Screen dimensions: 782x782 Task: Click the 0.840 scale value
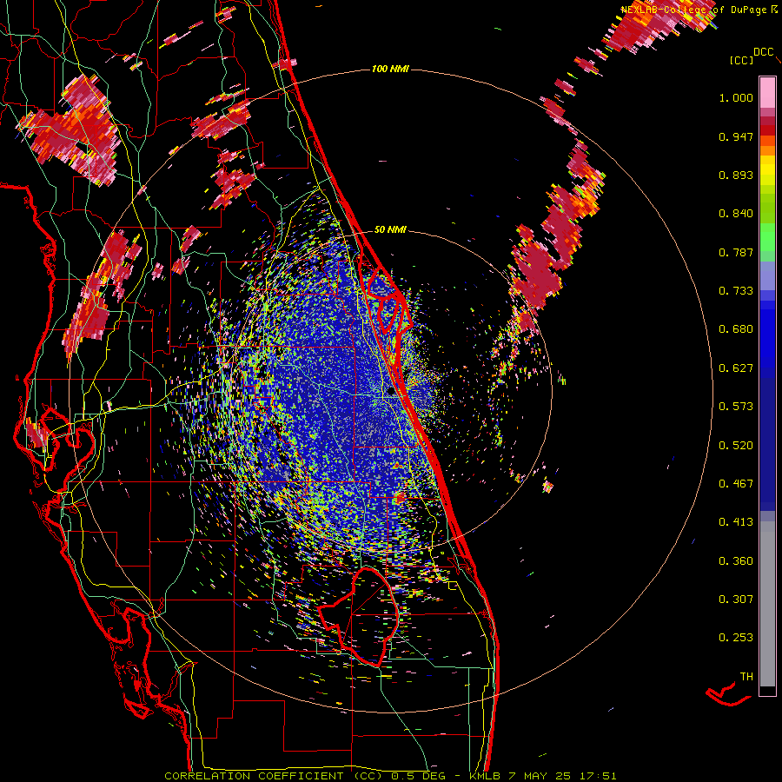736,214
